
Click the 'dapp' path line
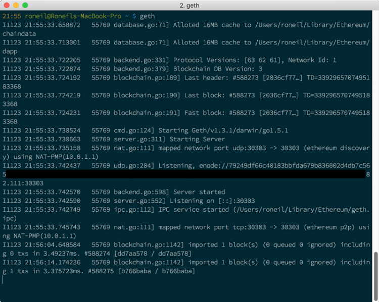(x=10, y=51)
